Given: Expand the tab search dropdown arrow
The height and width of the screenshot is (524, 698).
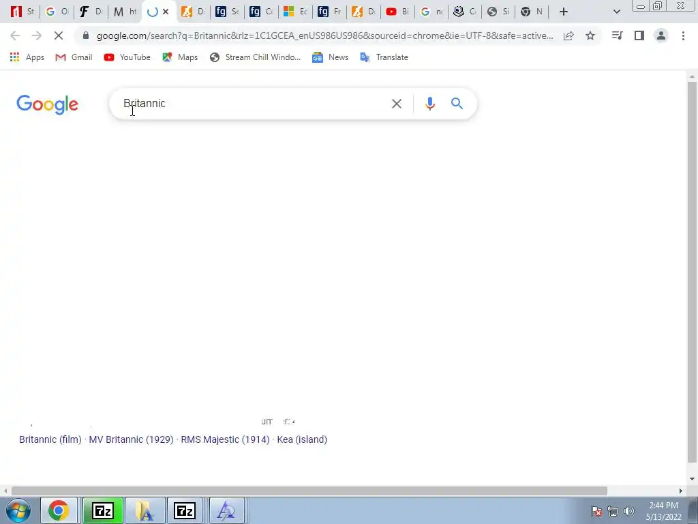Looking at the screenshot, I should click(616, 12).
